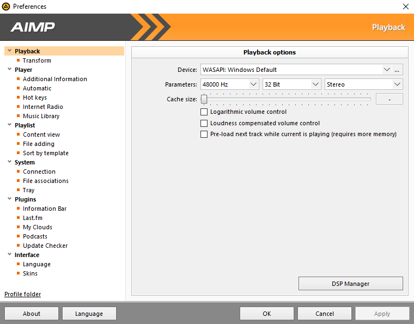This screenshot has width=414, height=324.
Task: Collapse the Playback tree section
Action: (9, 51)
